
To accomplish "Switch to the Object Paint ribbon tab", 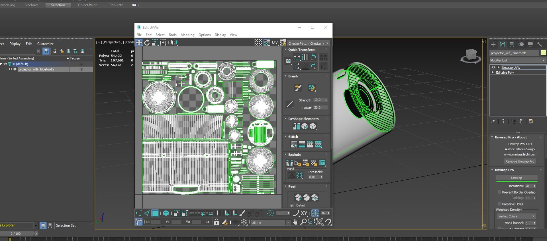I will click(x=87, y=5).
